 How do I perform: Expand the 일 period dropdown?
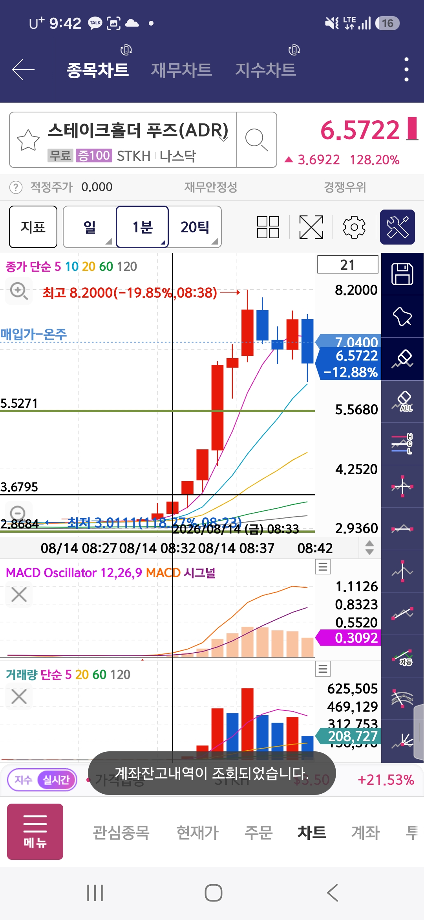90,227
